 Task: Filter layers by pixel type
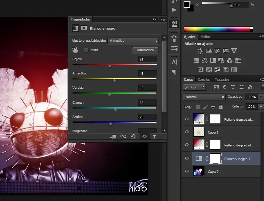[x=216, y=87]
